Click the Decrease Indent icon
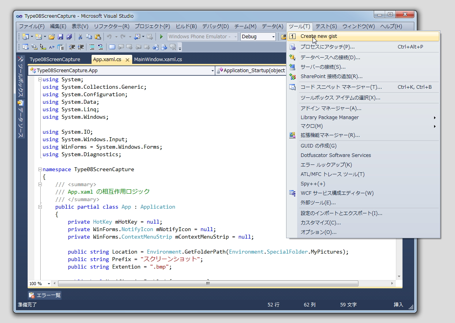The width and height of the screenshot is (455, 323). coord(72,47)
